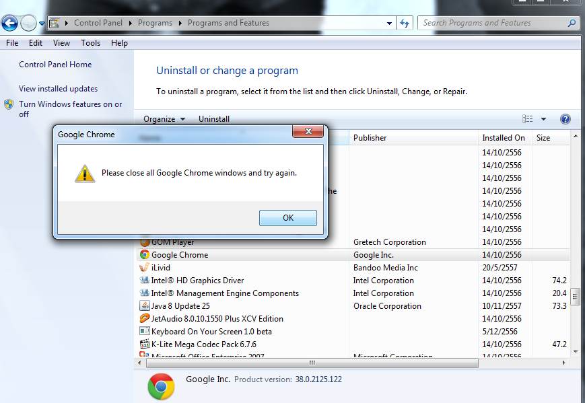Click the vertical scrollbar thumb
Image resolution: width=585 pixels, height=403 pixels.
(575, 297)
